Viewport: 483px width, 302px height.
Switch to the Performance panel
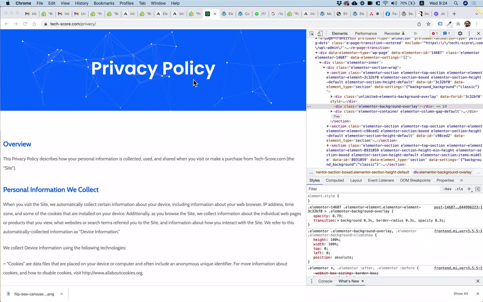tap(366, 34)
